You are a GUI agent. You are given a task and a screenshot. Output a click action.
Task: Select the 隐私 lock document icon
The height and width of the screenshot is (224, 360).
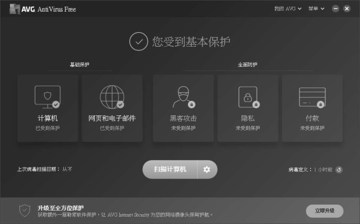[249, 97]
